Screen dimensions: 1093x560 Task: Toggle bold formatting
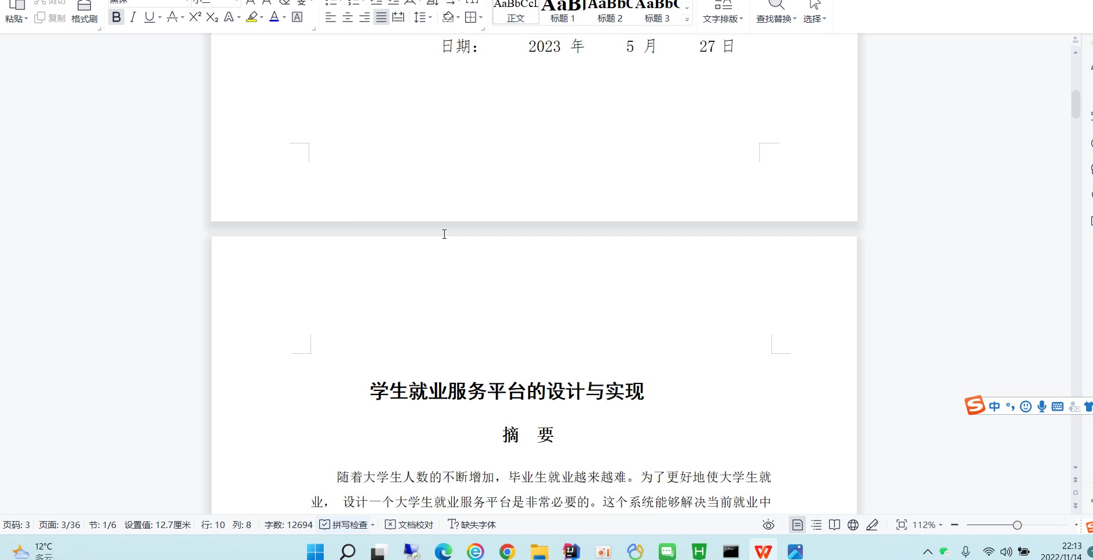(x=116, y=17)
